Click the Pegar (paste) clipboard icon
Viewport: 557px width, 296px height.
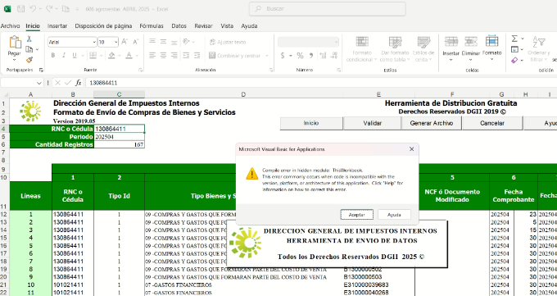pos(15,42)
